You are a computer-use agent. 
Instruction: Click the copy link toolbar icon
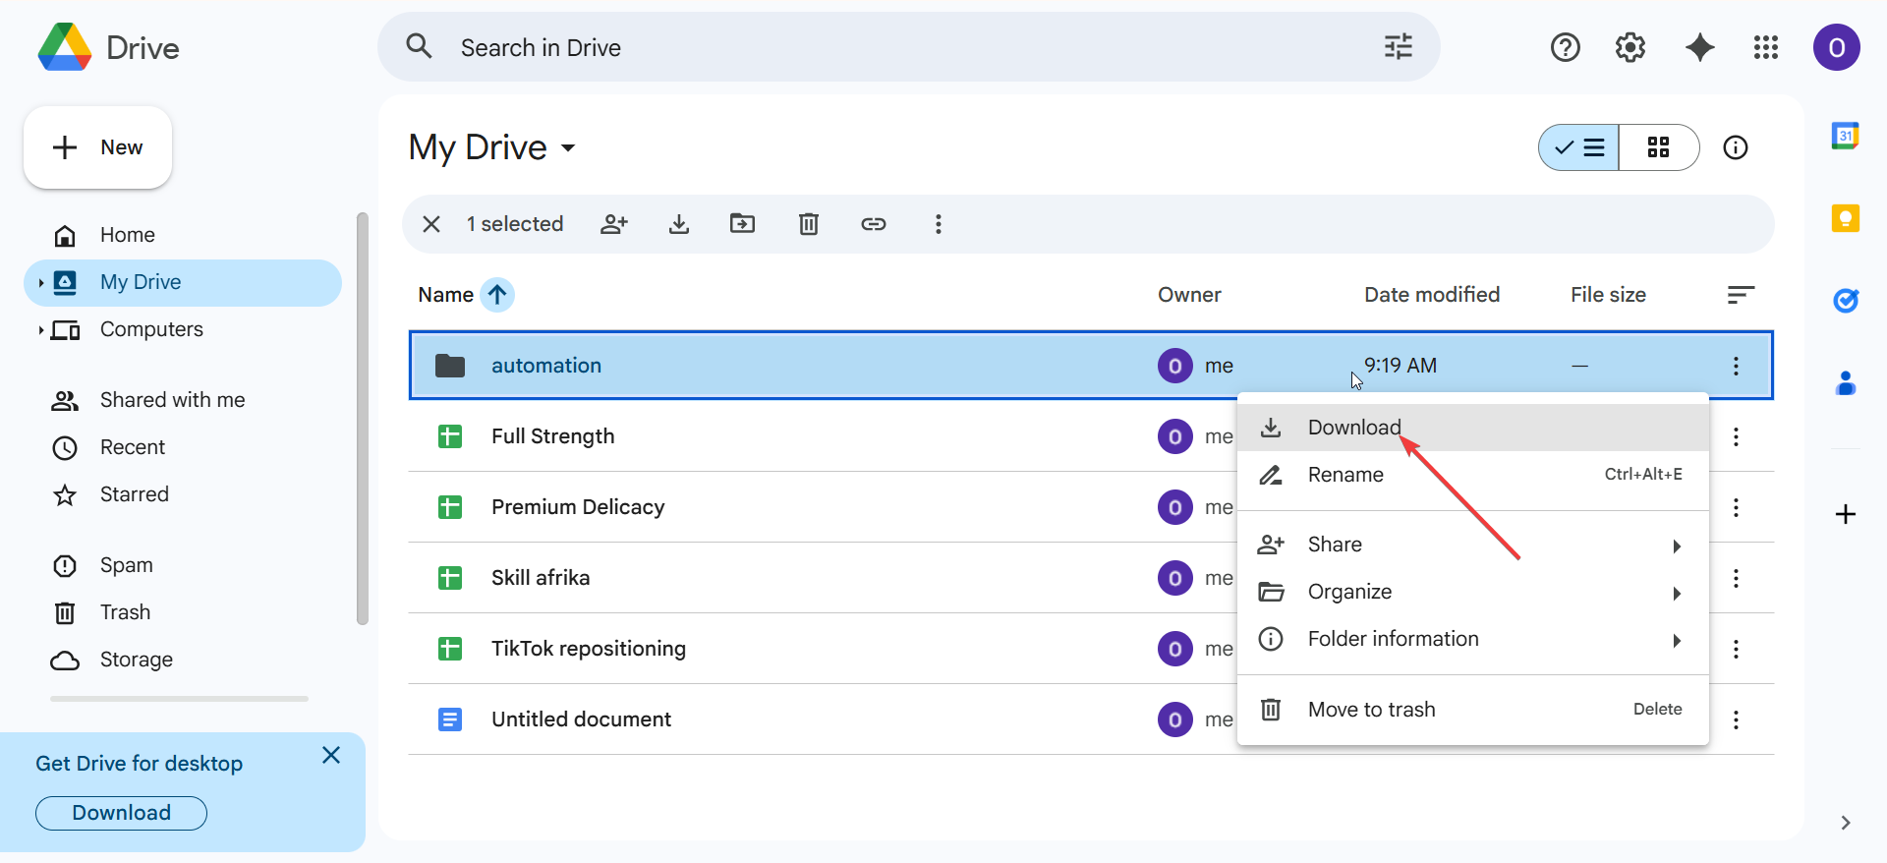[x=873, y=224]
